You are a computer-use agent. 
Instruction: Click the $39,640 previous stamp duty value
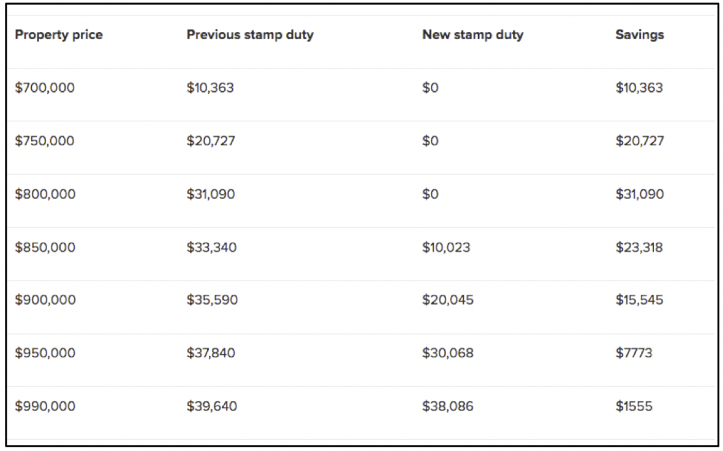coord(211,407)
